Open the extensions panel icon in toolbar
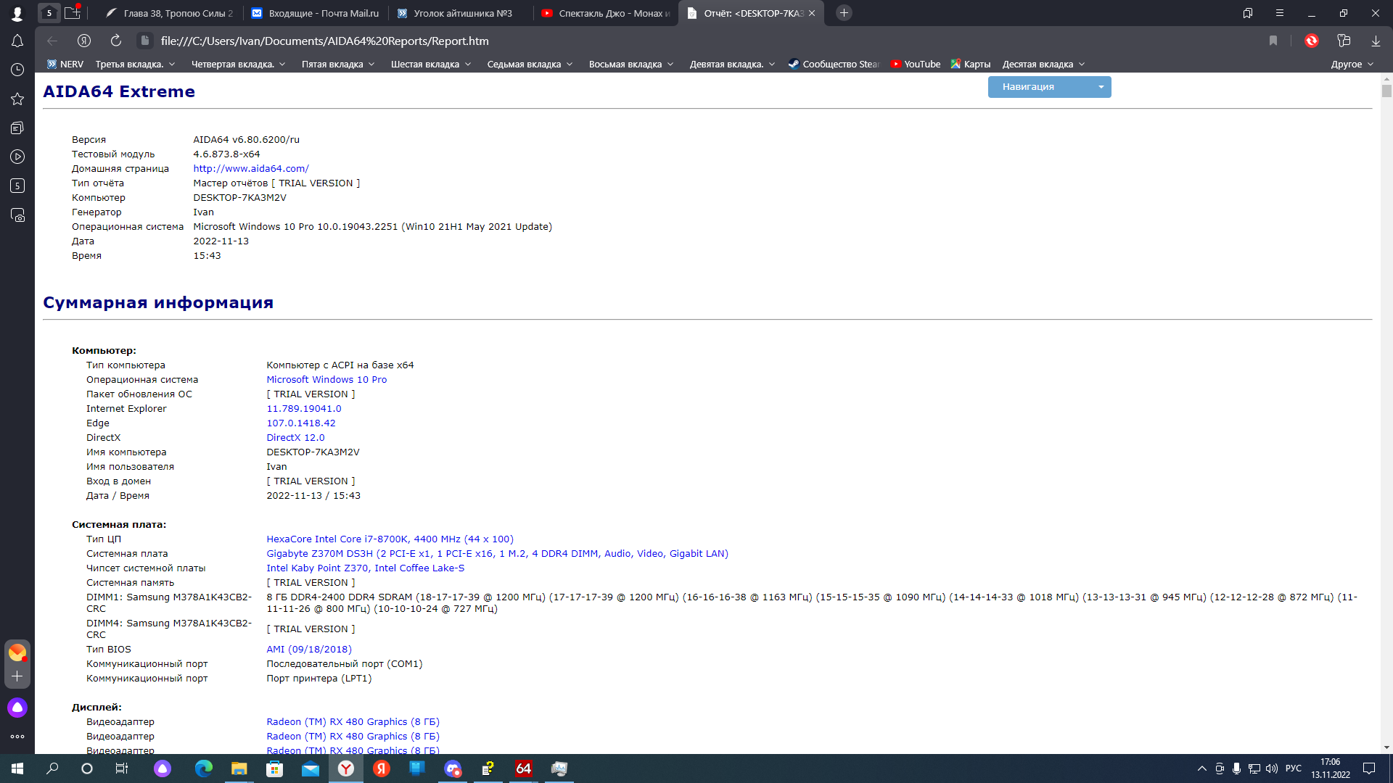This screenshot has height=783, width=1393. tap(1344, 41)
